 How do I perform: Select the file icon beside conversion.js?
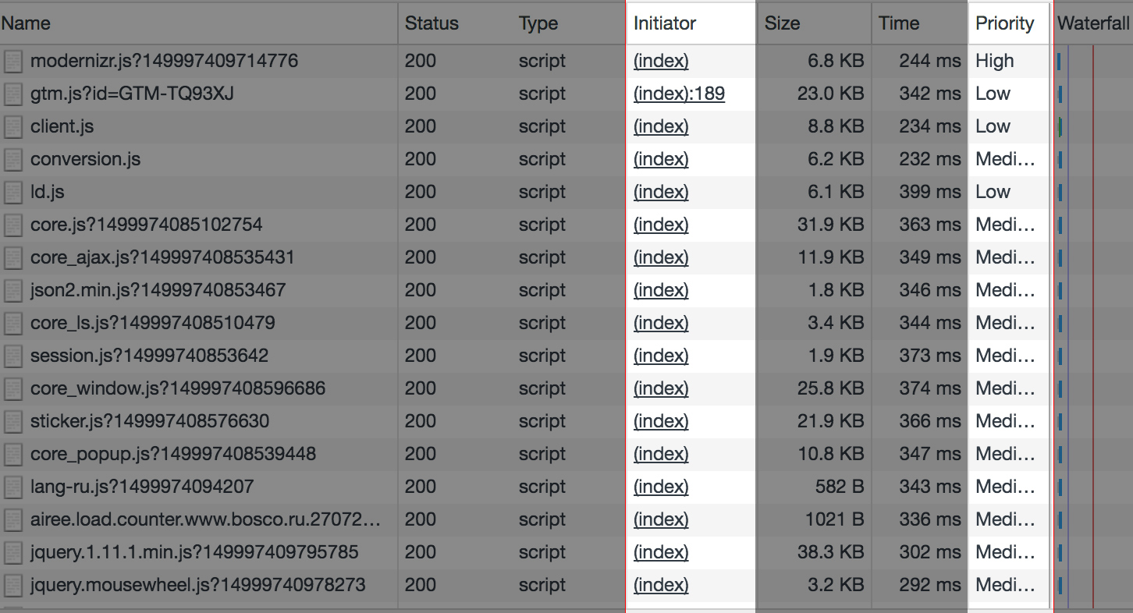point(12,159)
